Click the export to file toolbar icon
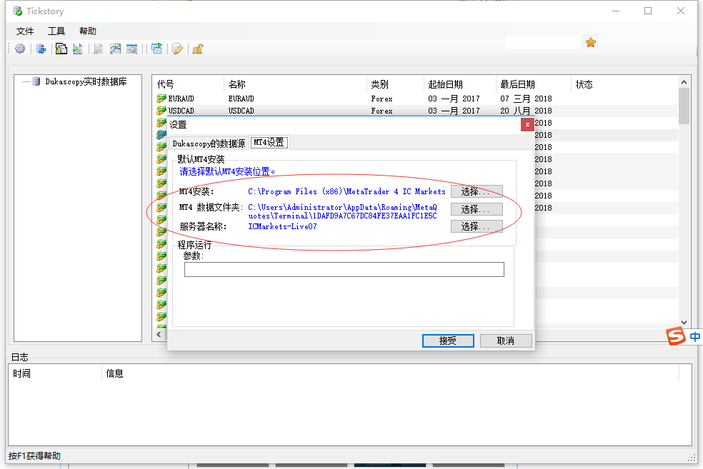The height and width of the screenshot is (469, 703). (78, 49)
